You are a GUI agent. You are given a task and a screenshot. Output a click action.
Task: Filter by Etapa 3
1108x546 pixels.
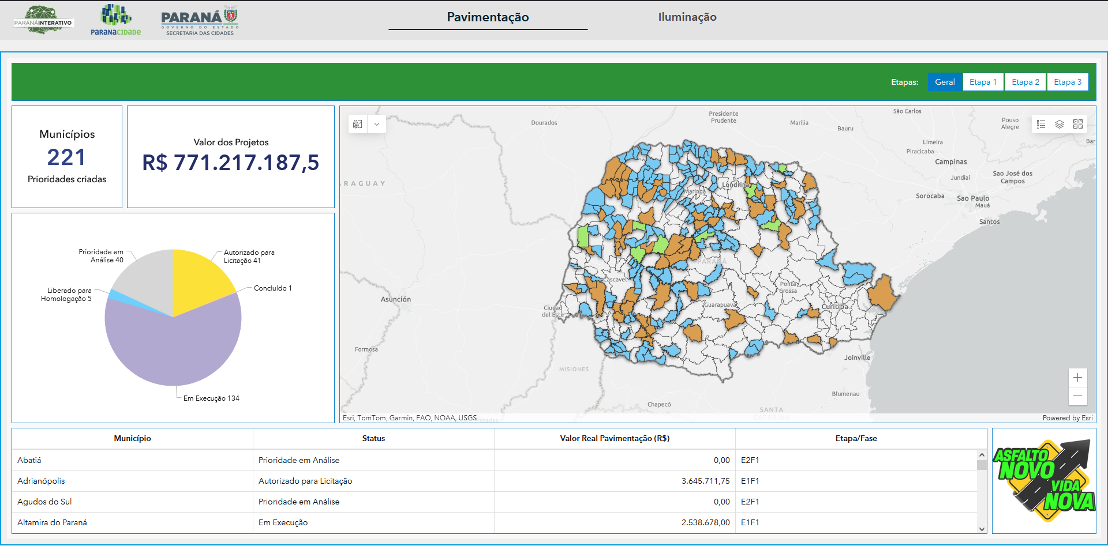click(x=1068, y=82)
